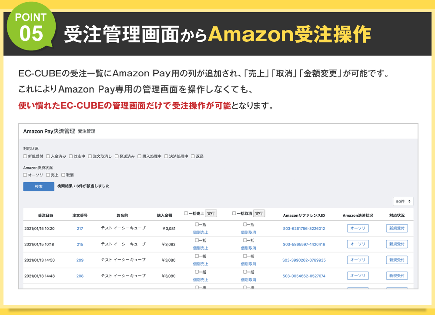Check the 入金済み status filter checkbox
The width and height of the screenshot is (435, 315).
coord(48,156)
